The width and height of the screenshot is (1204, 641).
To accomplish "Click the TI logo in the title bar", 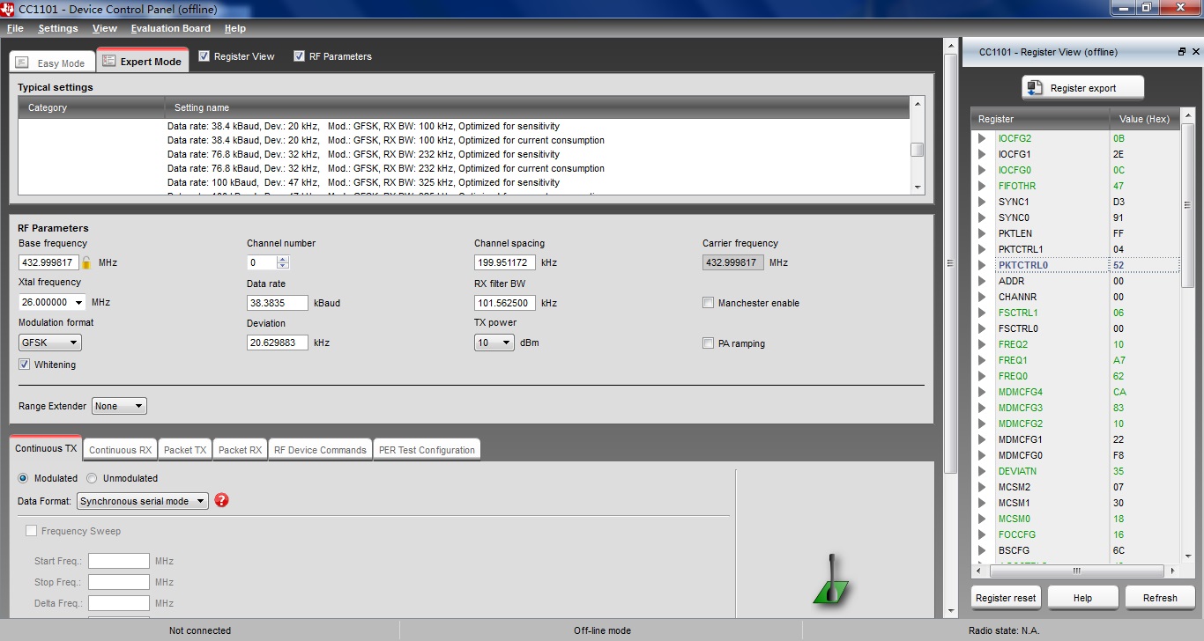I will pyautogui.click(x=9, y=8).
